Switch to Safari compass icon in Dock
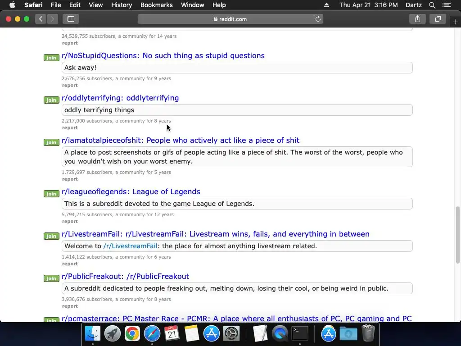 152,334
